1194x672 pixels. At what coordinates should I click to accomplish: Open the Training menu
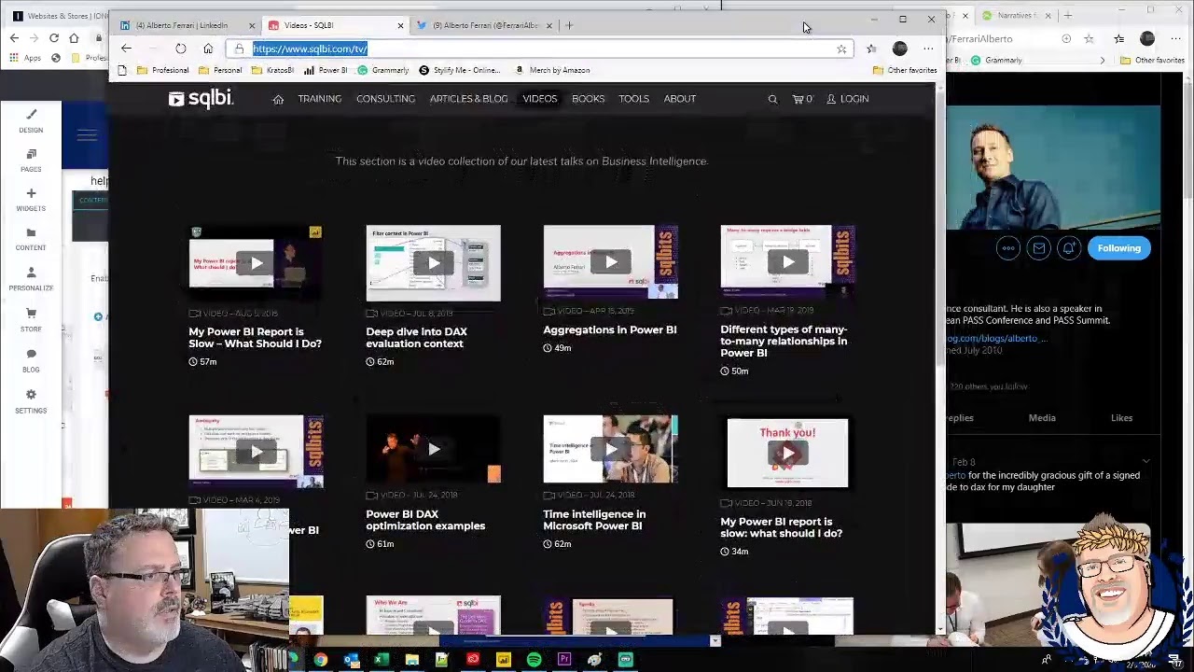coord(320,99)
